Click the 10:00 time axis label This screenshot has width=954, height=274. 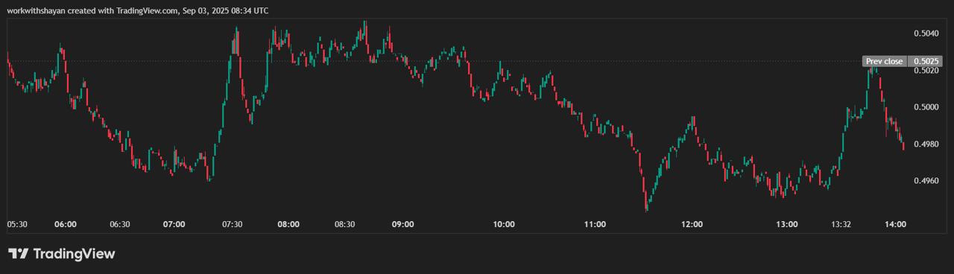pyautogui.click(x=503, y=224)
